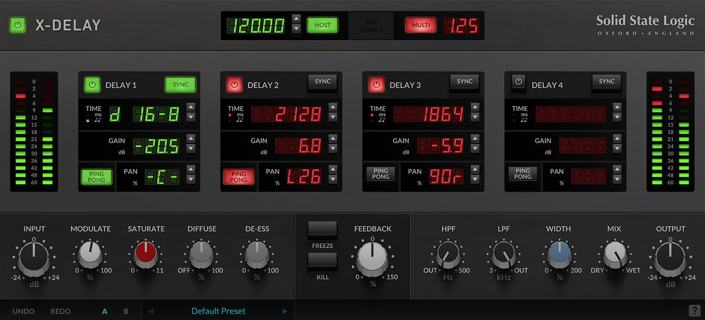Click REDO in the bottom bar
The height and width of the screenshot is (320, 705).
tap(60, 311)
